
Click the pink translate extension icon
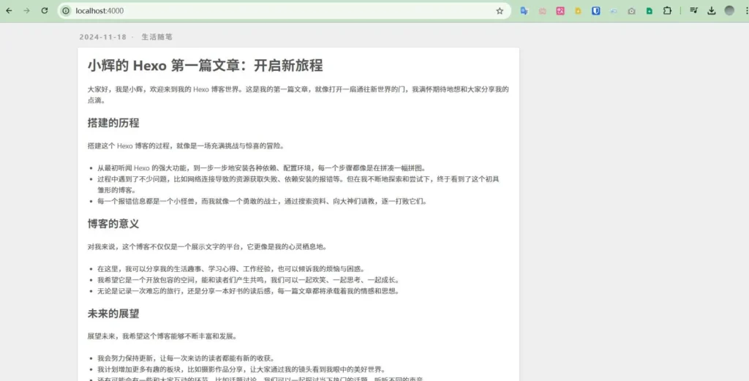[560, 11]
